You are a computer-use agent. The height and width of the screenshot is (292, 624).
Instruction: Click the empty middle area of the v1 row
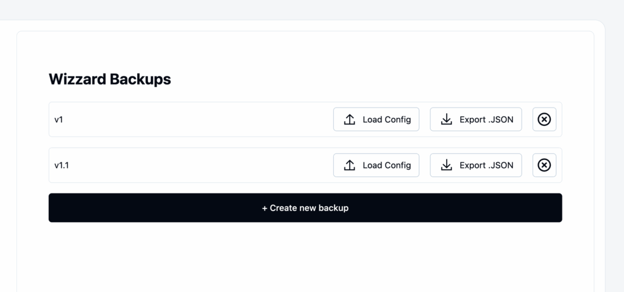195,120
